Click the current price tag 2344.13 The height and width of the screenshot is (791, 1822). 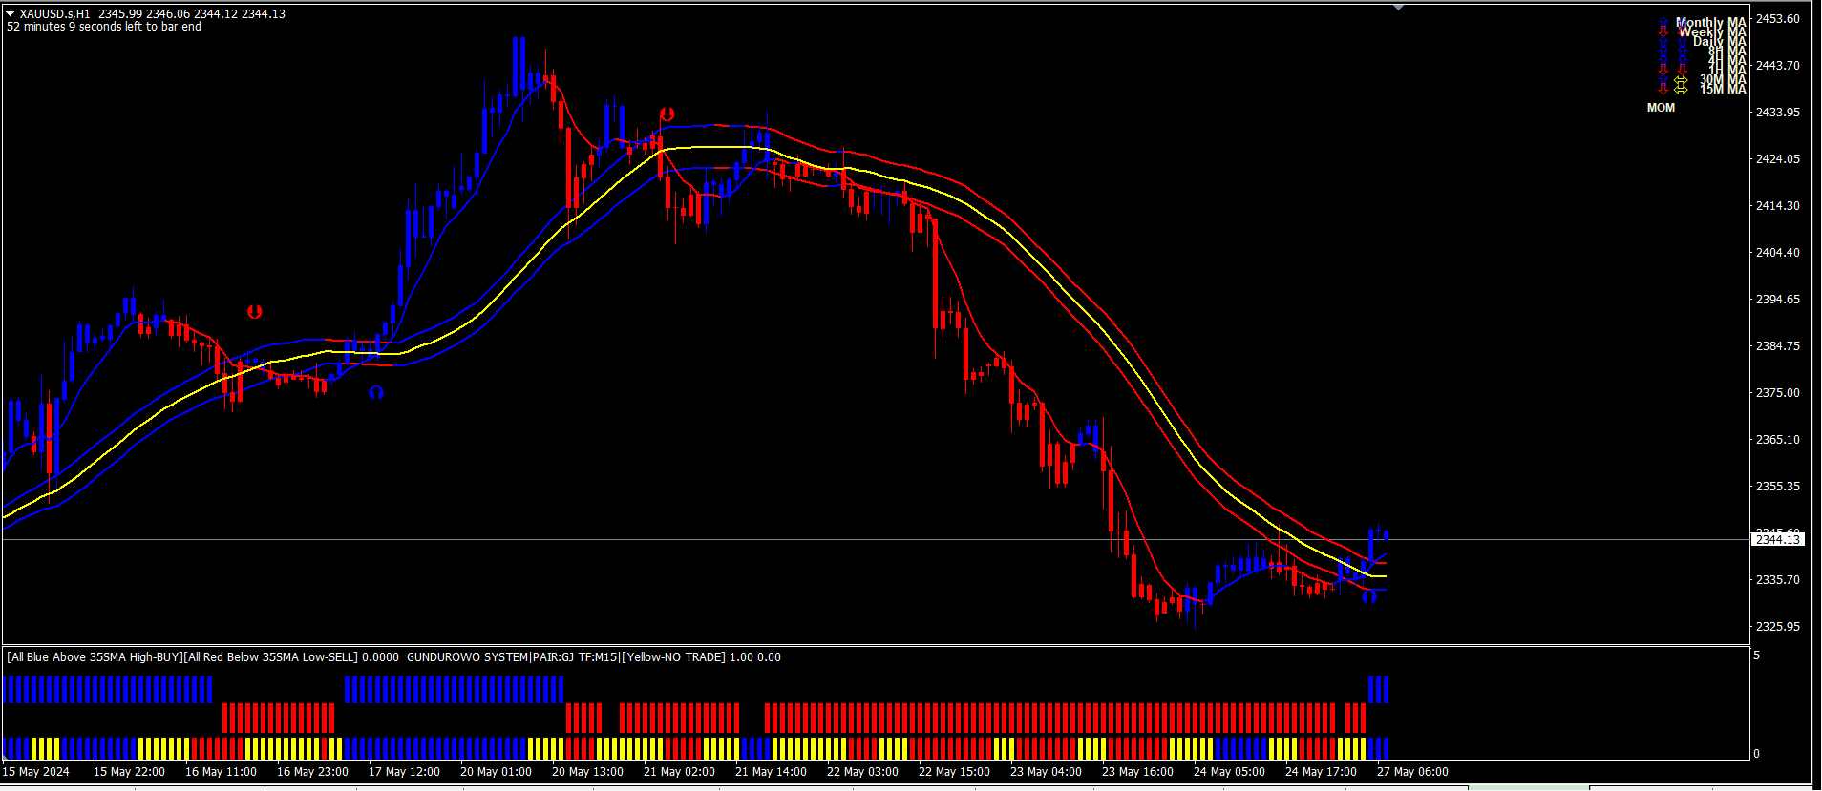pyautogui.click(x=1778, y=540)
